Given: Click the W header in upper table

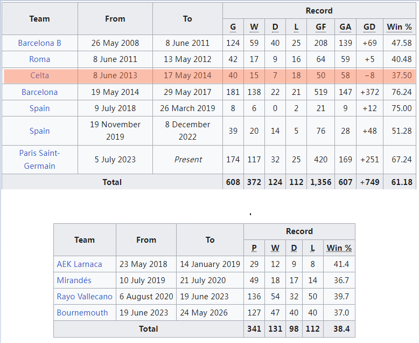Looking at the screenshot, I should 254,27.
